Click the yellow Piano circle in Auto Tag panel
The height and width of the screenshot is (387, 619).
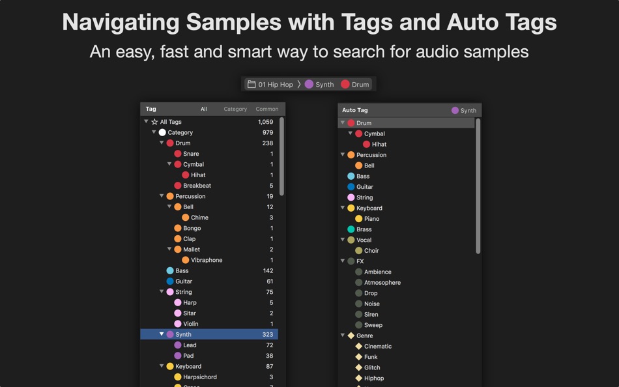pos(359,219)
